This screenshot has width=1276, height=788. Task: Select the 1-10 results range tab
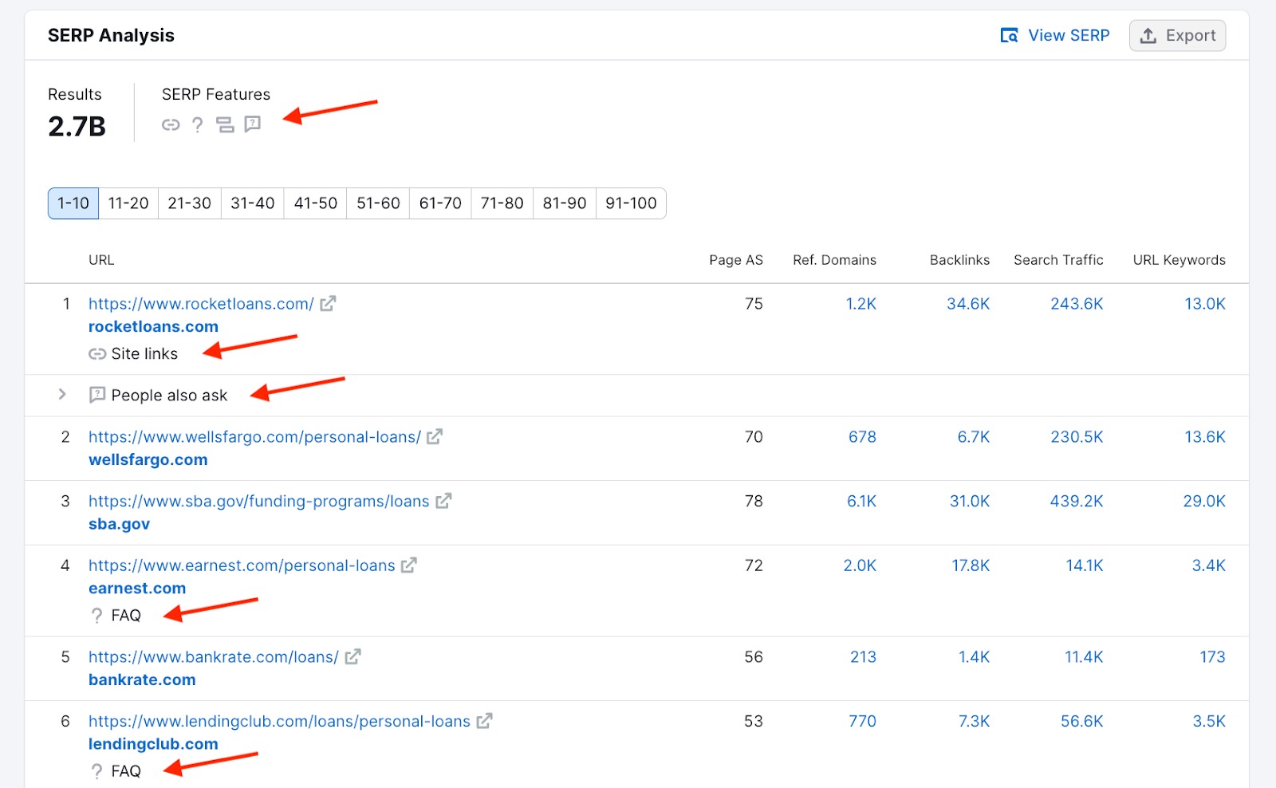(73, 203)
